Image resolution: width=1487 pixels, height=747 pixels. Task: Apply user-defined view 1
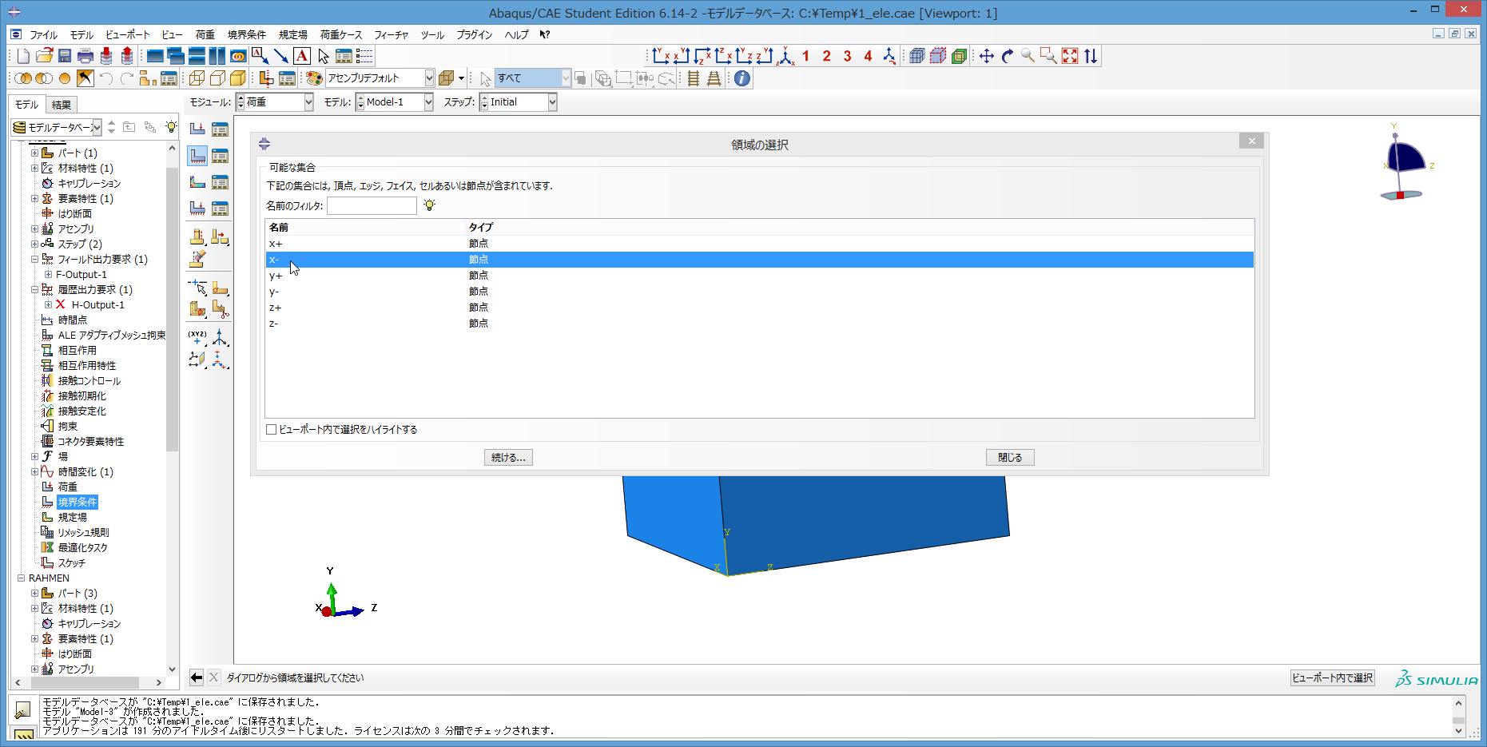coord(806,56)
